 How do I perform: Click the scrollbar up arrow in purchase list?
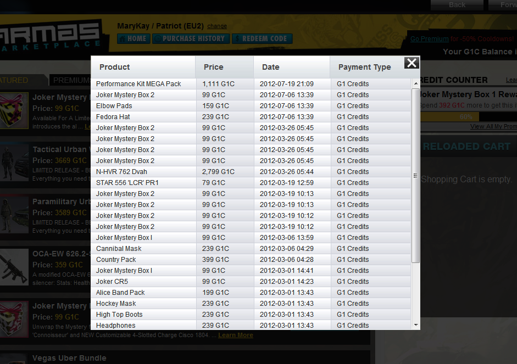click(x=415, y=83)
